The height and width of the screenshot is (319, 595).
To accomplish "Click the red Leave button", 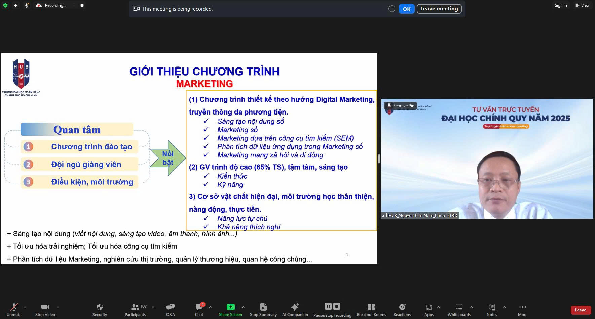I will (581, 310).
